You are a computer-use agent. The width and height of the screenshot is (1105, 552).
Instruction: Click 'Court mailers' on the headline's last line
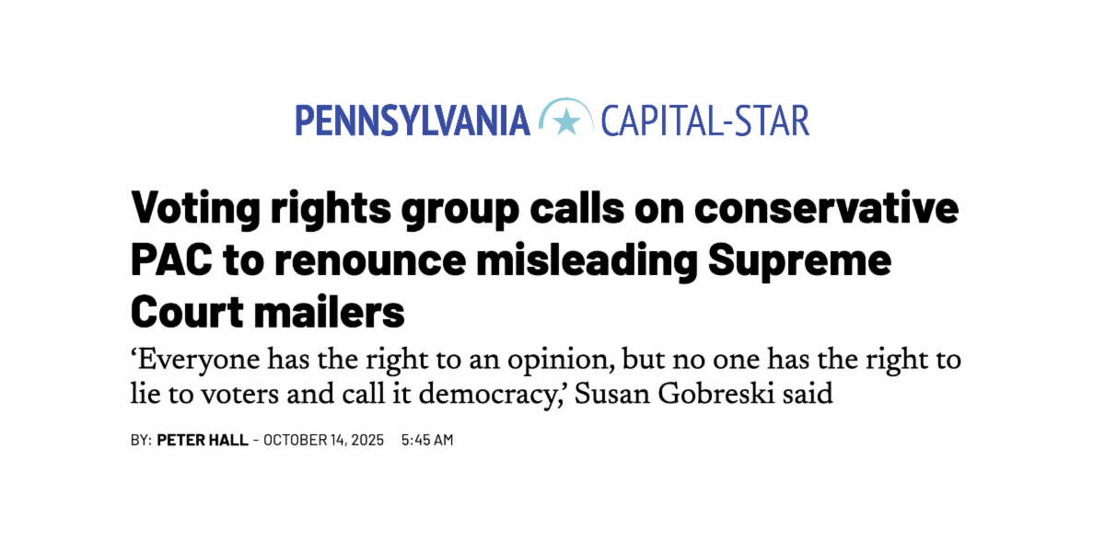click(267, 313)
